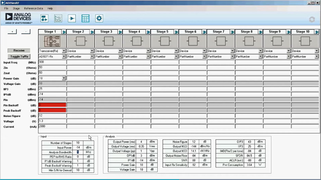The height and width of the screenshot is (180, 321).
Task: Click the red Pin Backoff cell in Stage 1
Action: (x=52, y=105)
